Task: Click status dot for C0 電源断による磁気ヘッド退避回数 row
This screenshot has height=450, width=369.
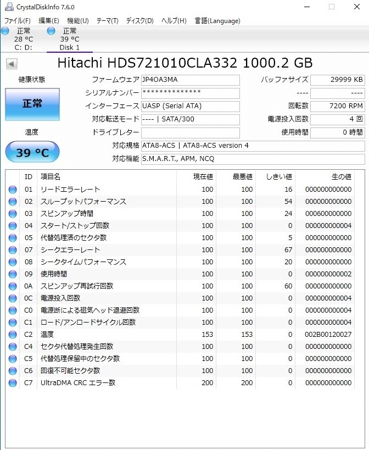Action: (13, 310)
